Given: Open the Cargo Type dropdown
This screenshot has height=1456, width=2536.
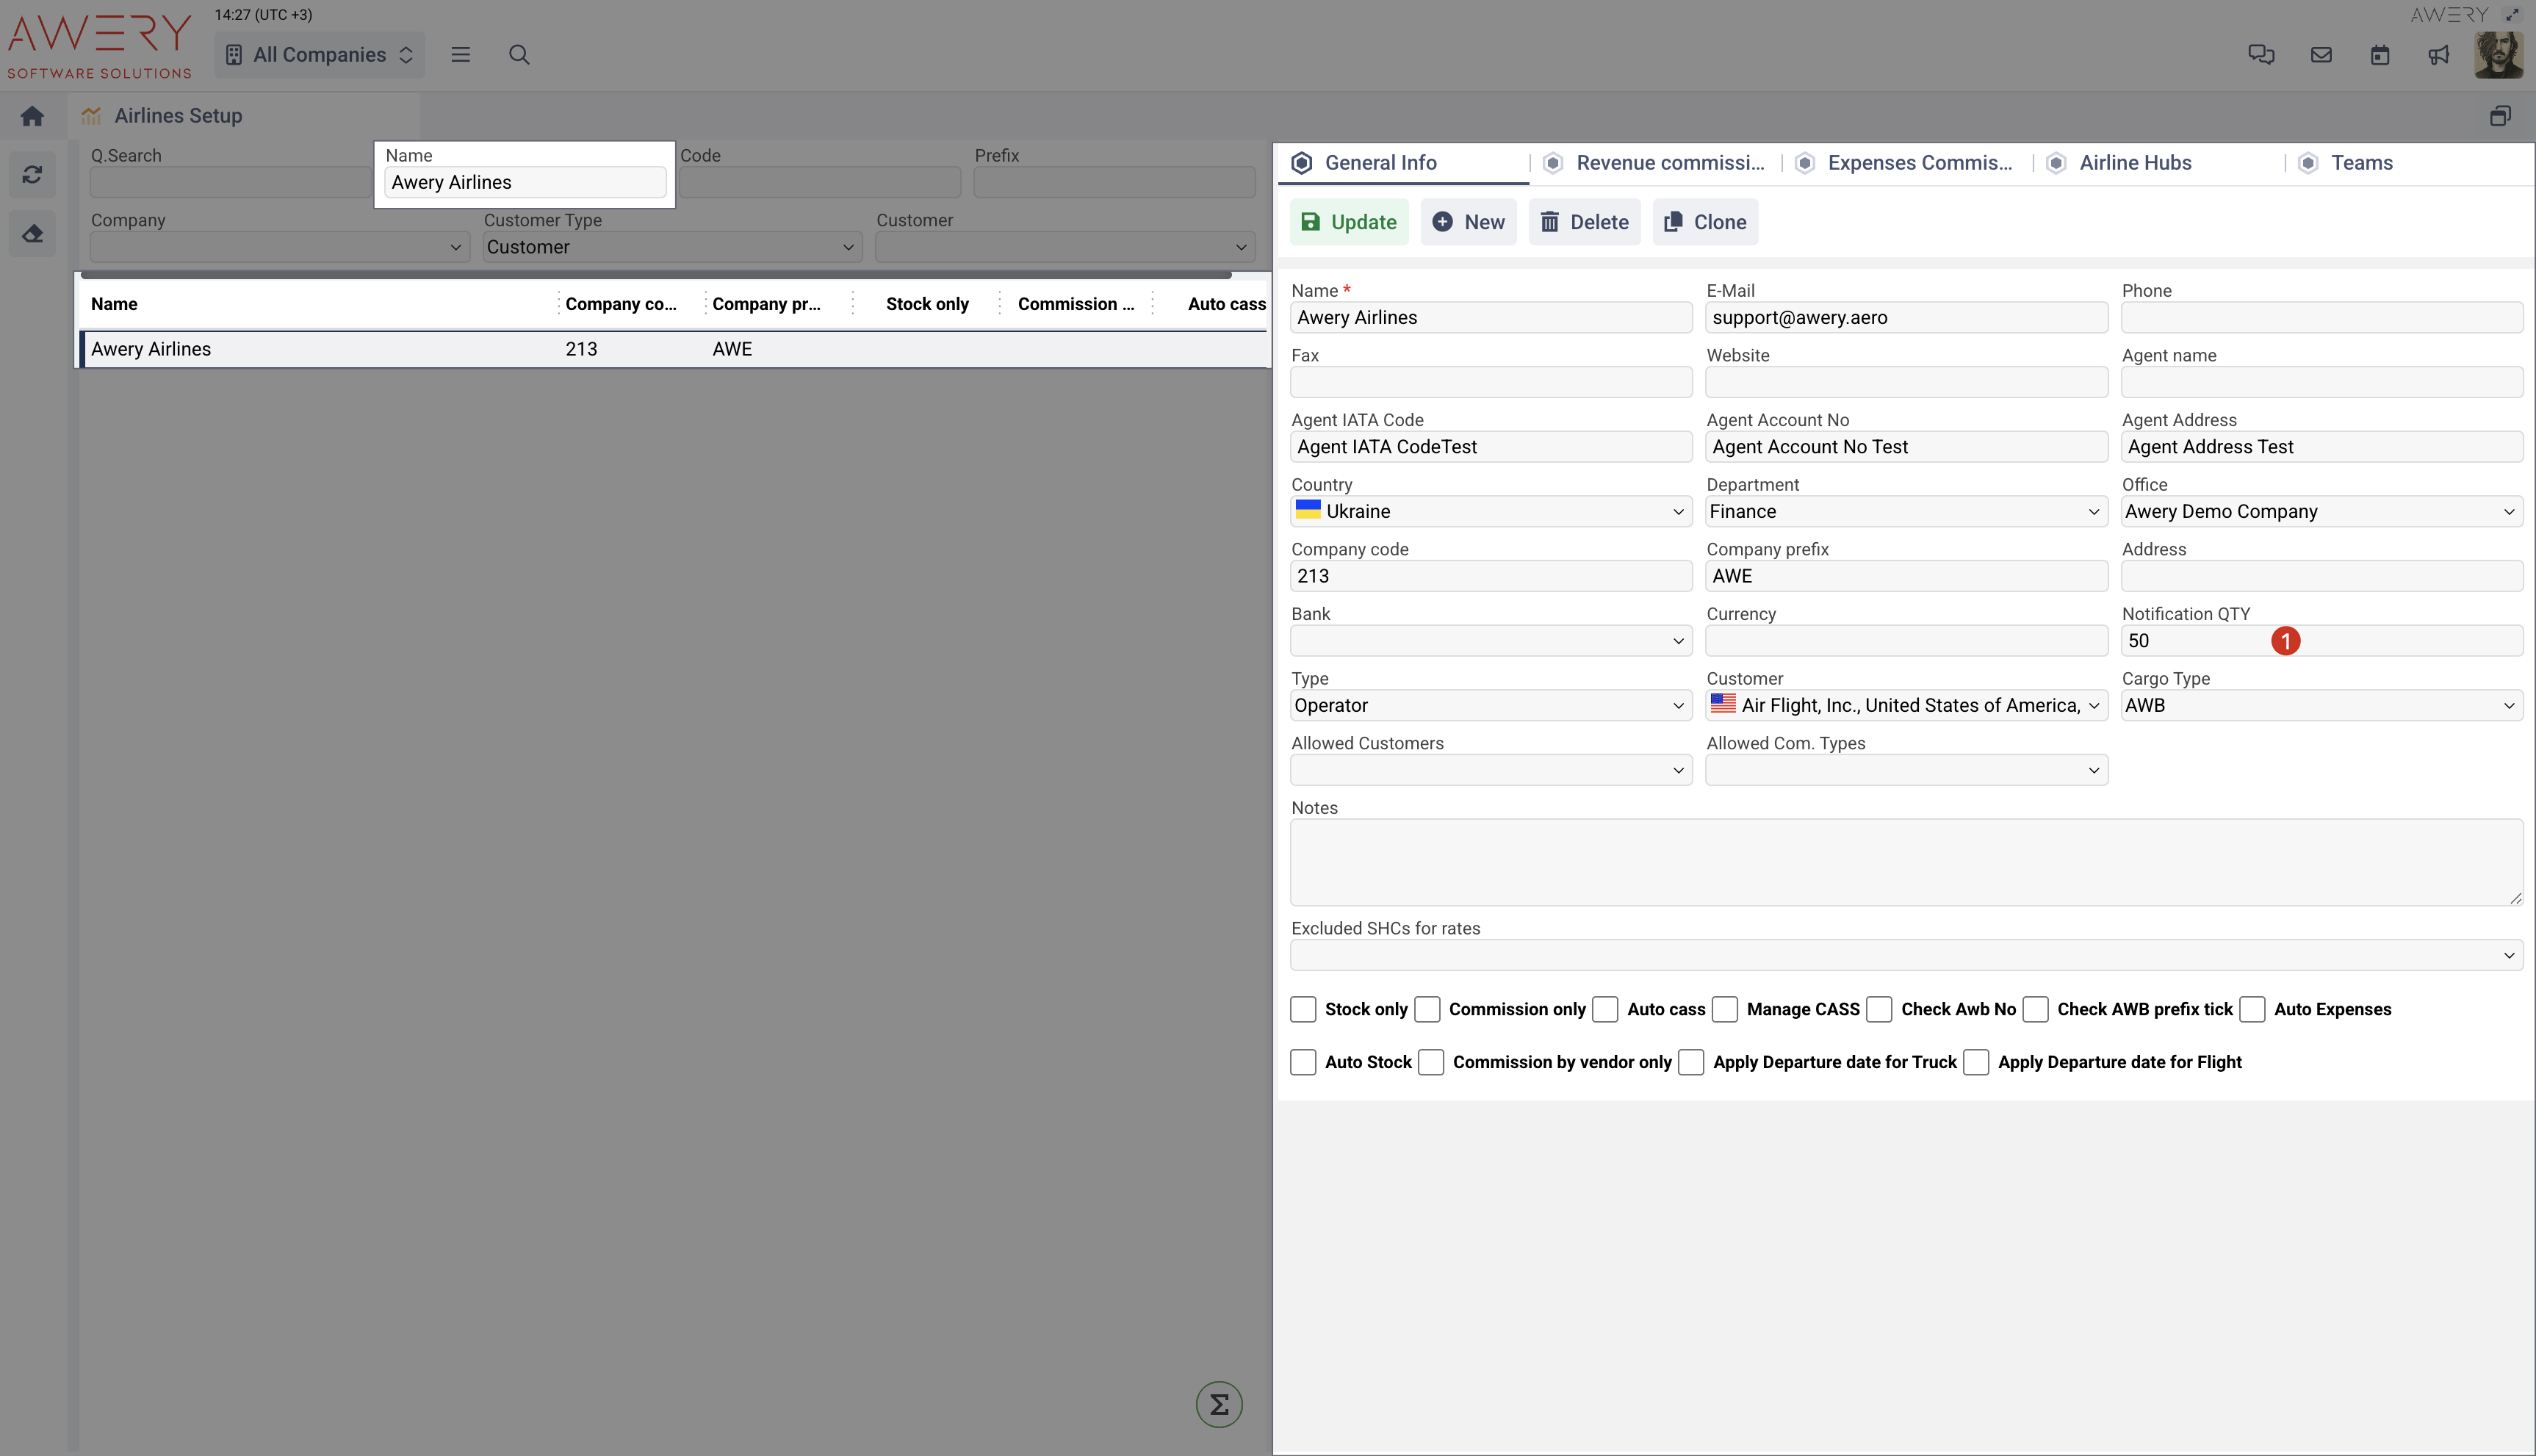Looking at the screenshot, I should click(2320, 706).
